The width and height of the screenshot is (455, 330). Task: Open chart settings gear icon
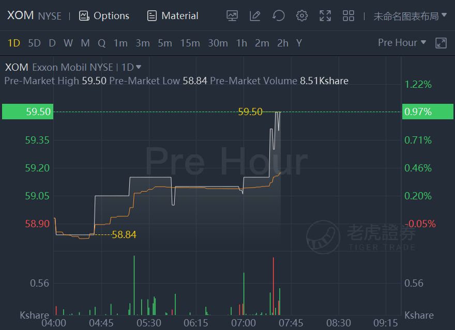302,15
